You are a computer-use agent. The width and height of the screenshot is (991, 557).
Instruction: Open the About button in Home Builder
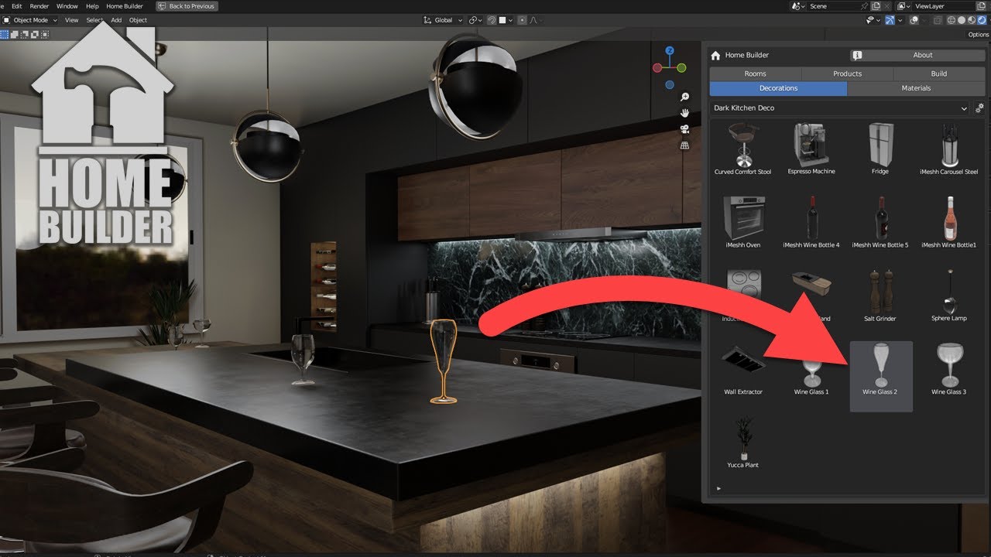click(917, 56)
